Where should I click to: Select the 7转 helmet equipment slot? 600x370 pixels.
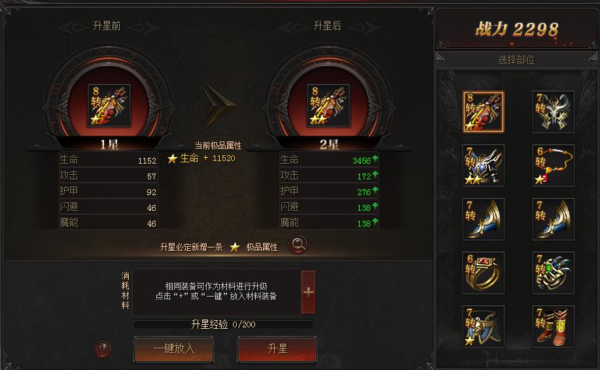[x=553, y=112]
